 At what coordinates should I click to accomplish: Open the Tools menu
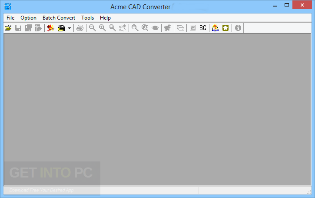click(88, 18)
